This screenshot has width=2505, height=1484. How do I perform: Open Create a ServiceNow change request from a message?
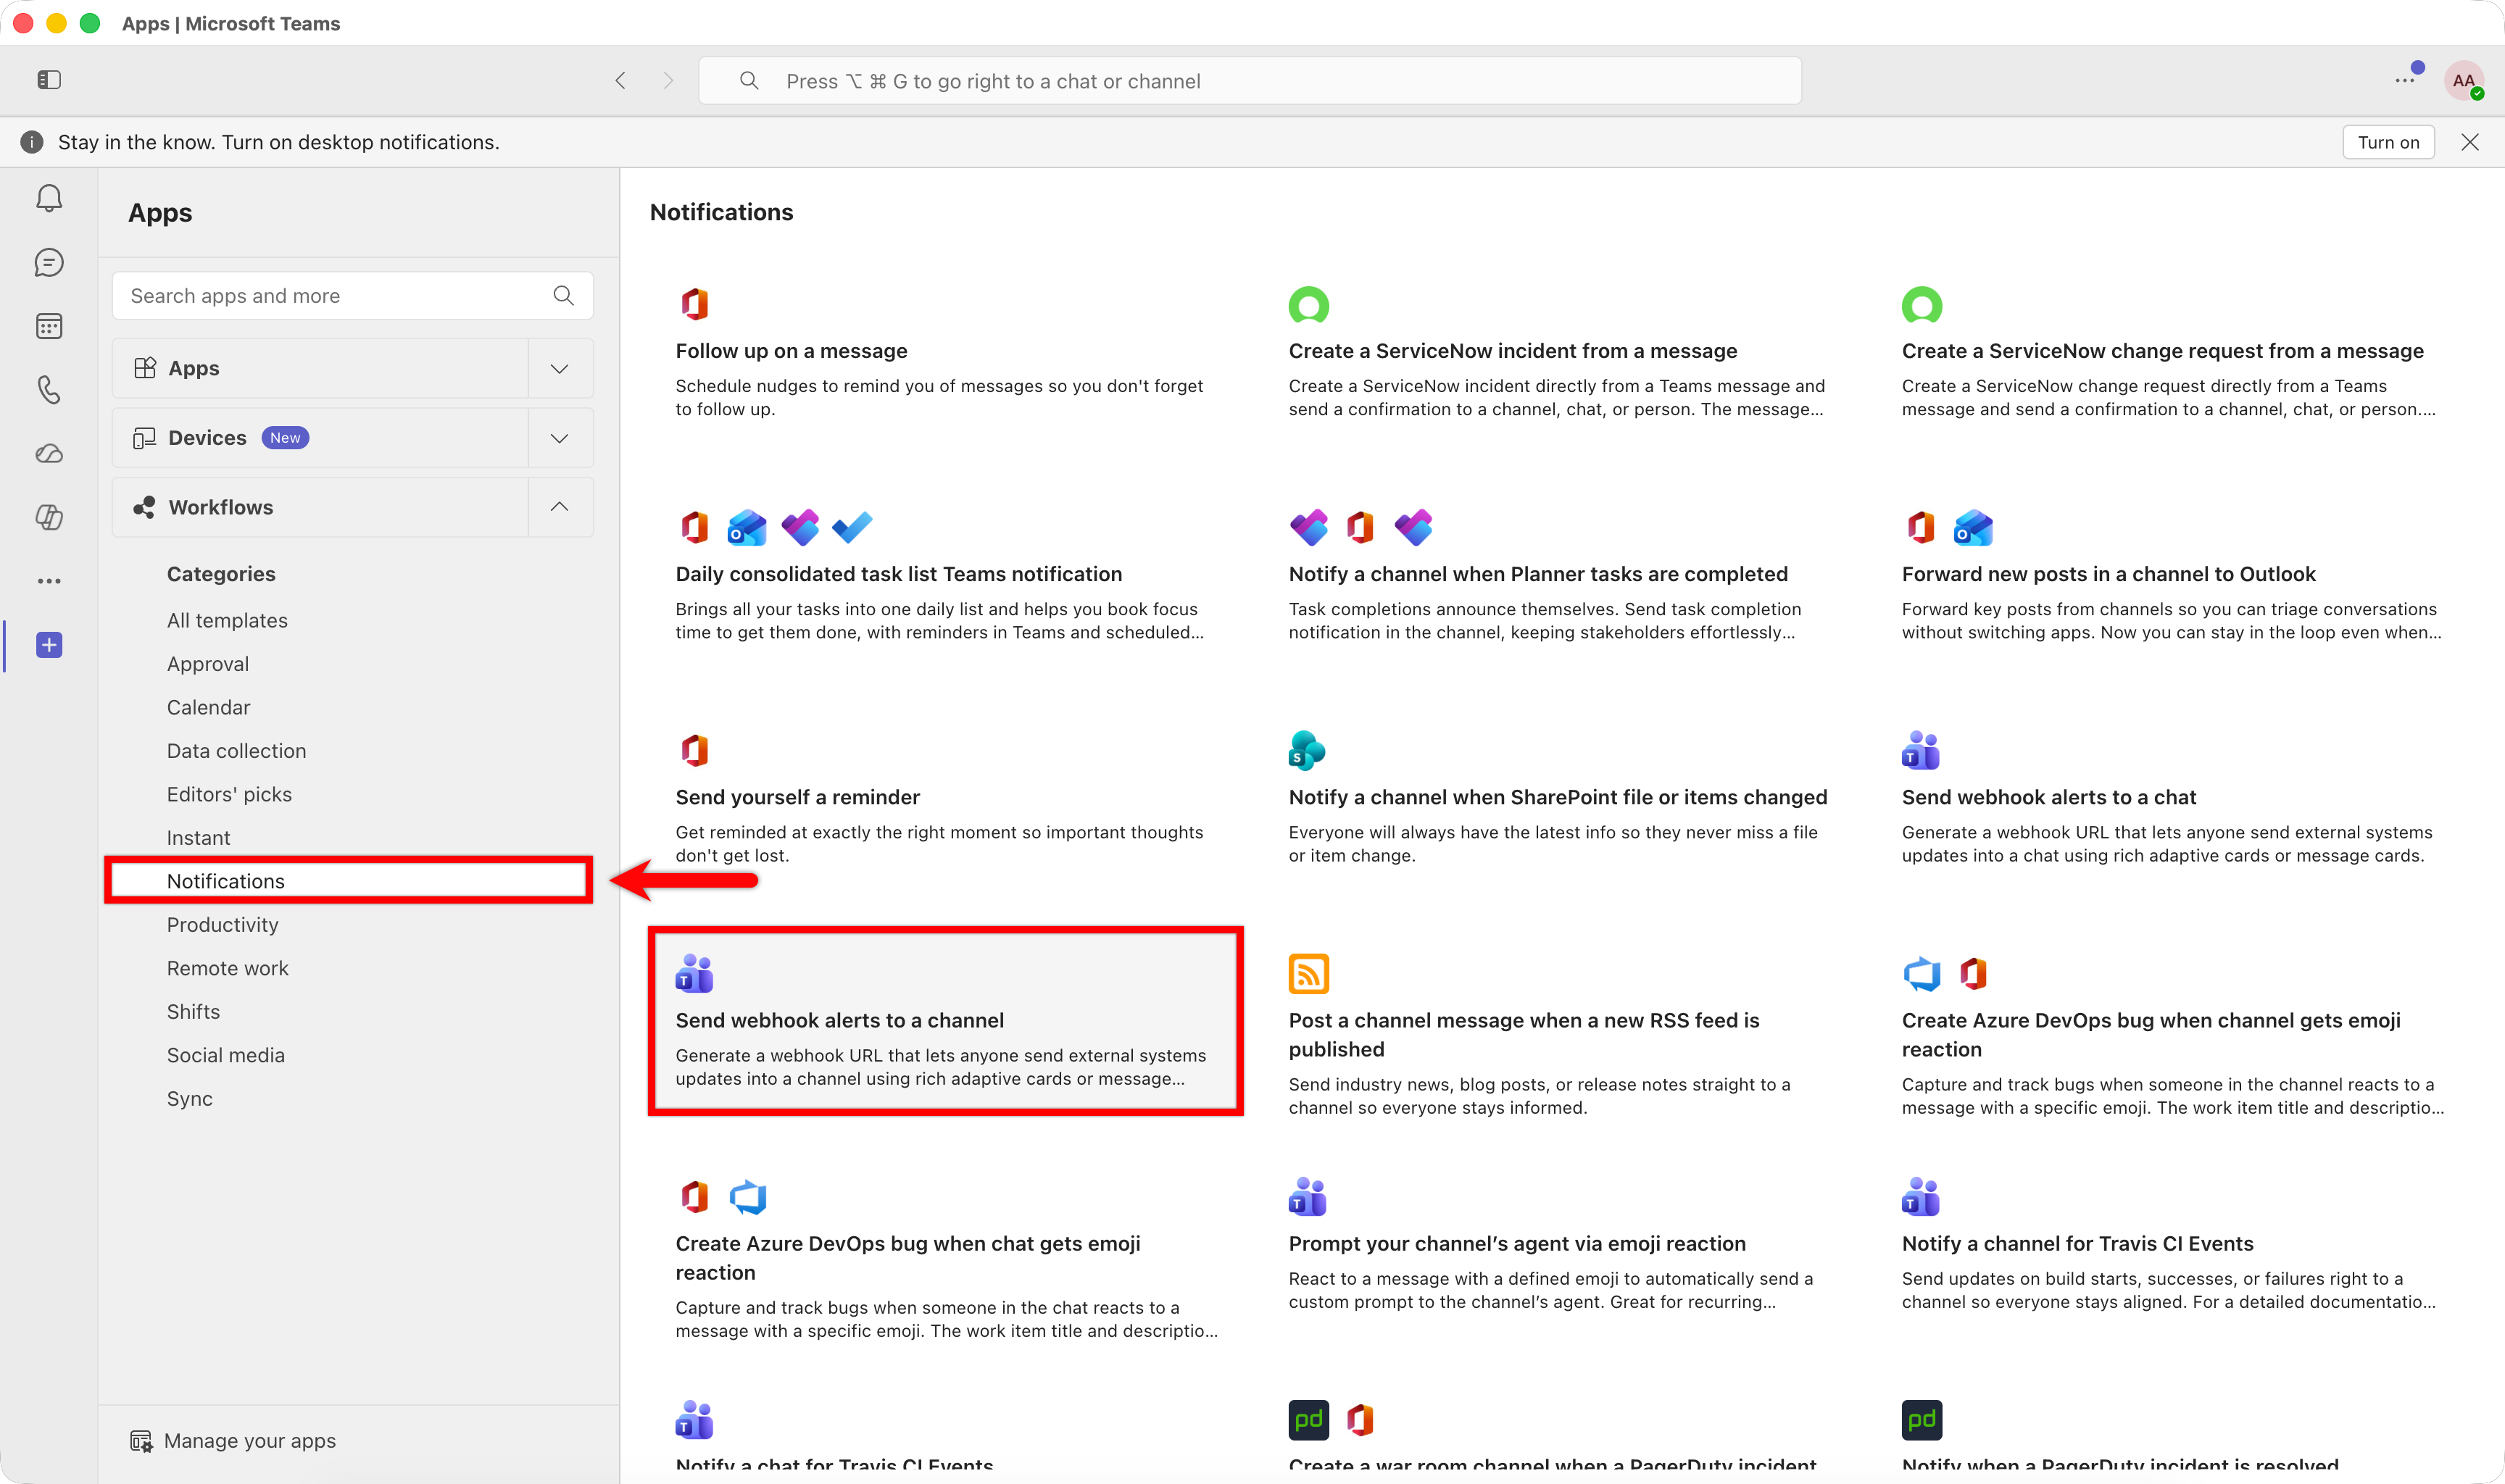pyautogui.click(x=2172, y=352)
